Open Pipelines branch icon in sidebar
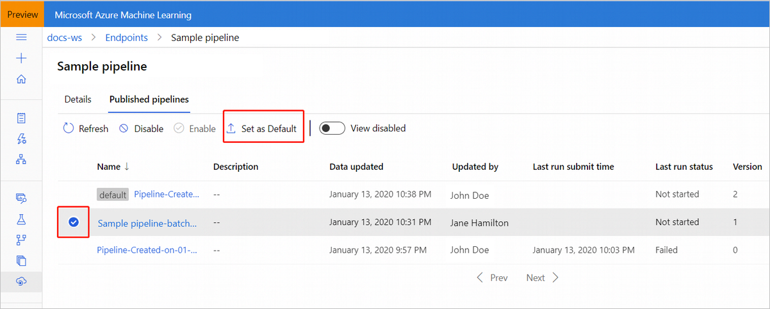Screen dimensions: 770x309 (x=21, y=240)
